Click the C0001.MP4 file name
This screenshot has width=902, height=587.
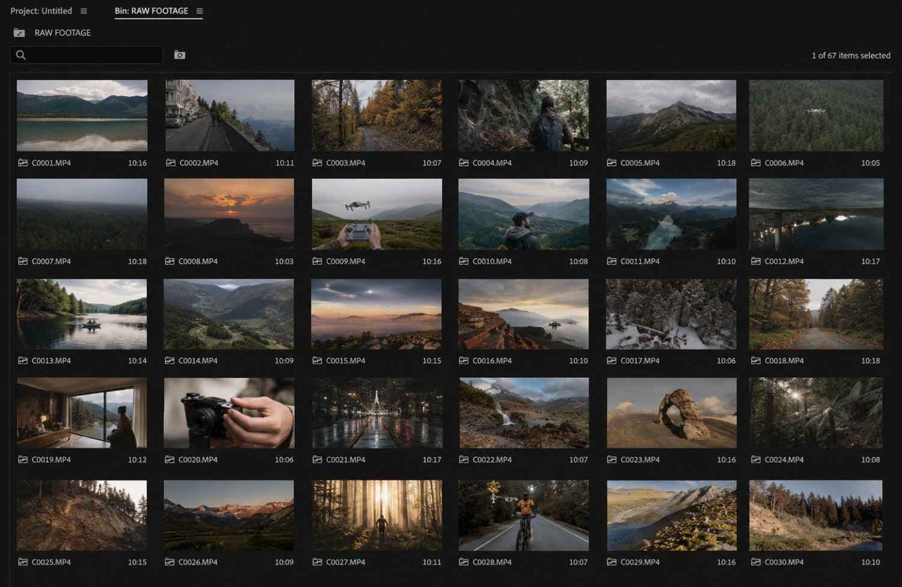point(51,163)
